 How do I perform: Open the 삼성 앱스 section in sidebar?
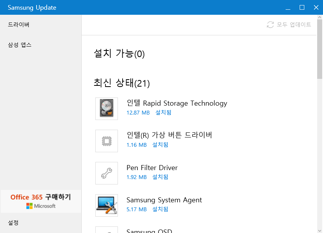[x=19, y=45]
